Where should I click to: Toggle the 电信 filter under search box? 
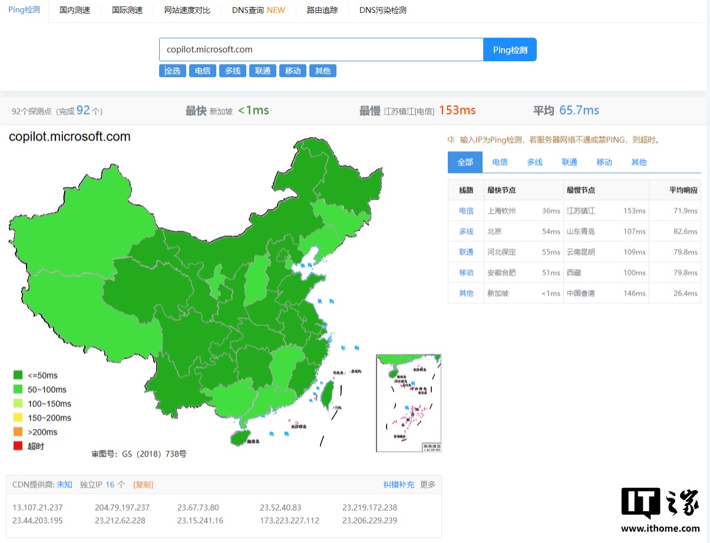point(203,71)
